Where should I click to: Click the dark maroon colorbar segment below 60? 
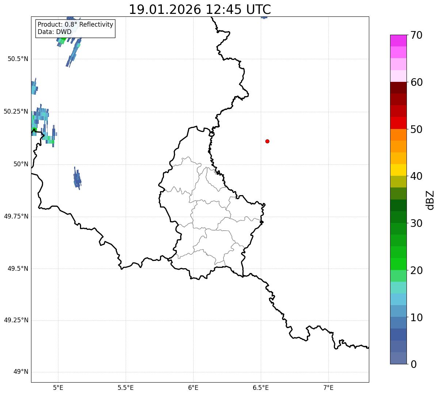[x=398, y=88]
